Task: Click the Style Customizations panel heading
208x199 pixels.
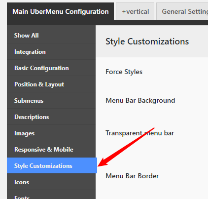Action: click(x=147, y=41)
